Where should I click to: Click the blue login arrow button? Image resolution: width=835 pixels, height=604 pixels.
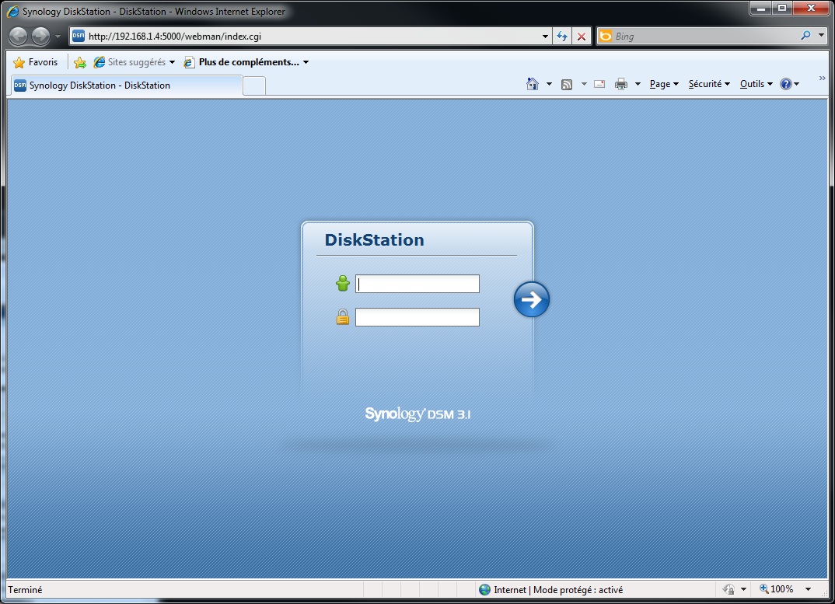click(532, 299)
